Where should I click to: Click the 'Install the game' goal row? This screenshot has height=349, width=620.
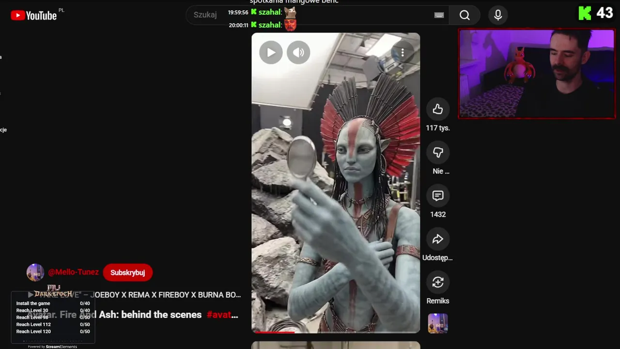coord(53,303)
